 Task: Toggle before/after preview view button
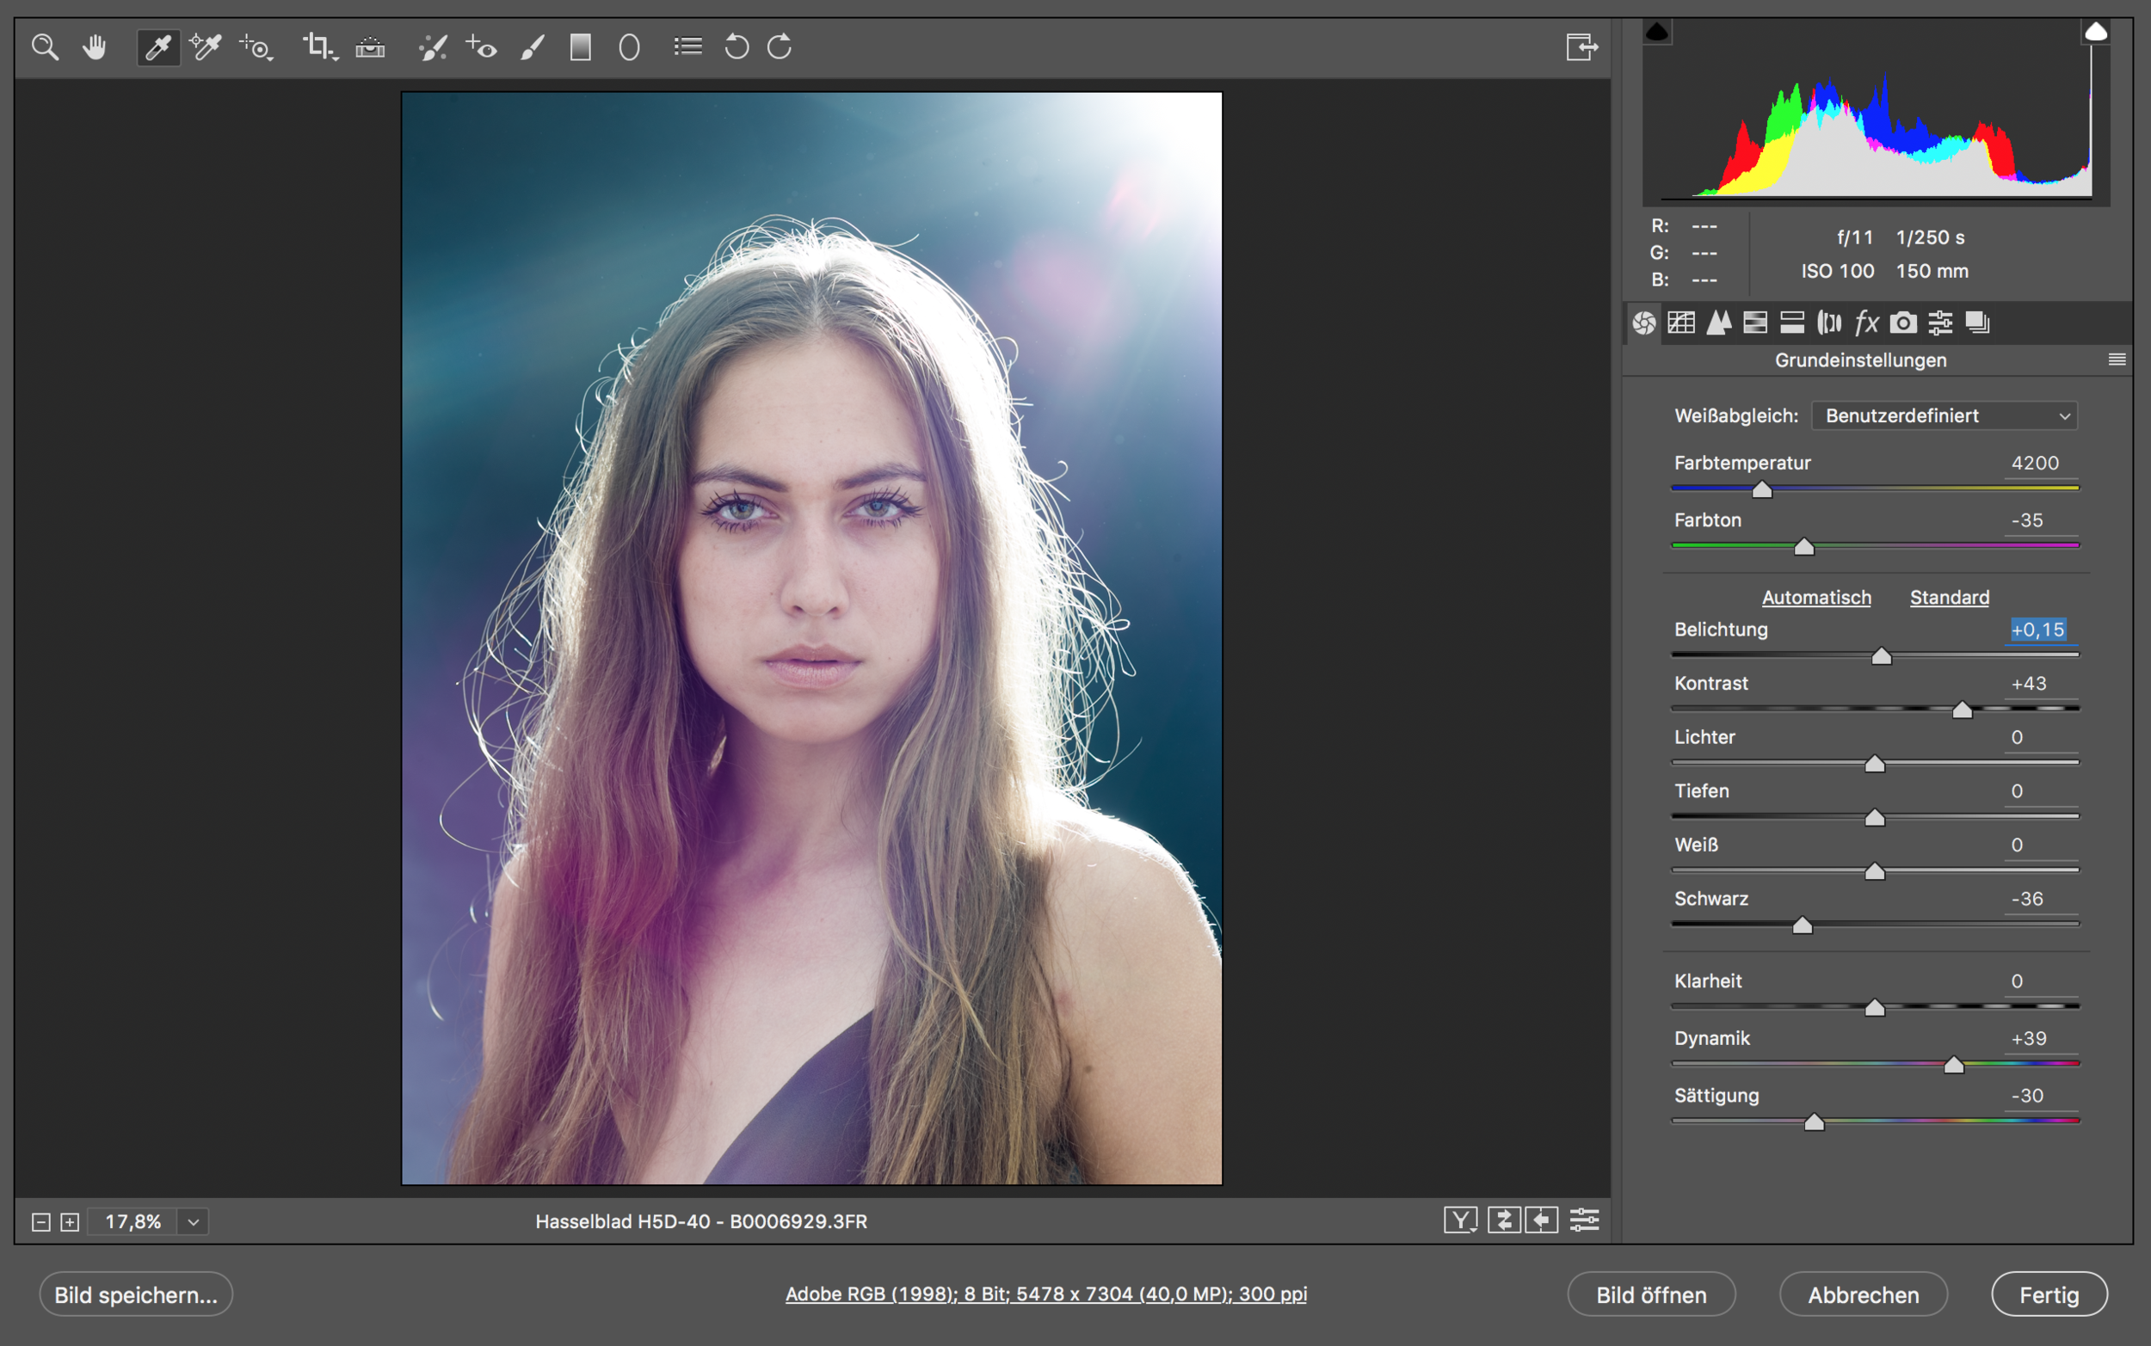point(1460,1220)
